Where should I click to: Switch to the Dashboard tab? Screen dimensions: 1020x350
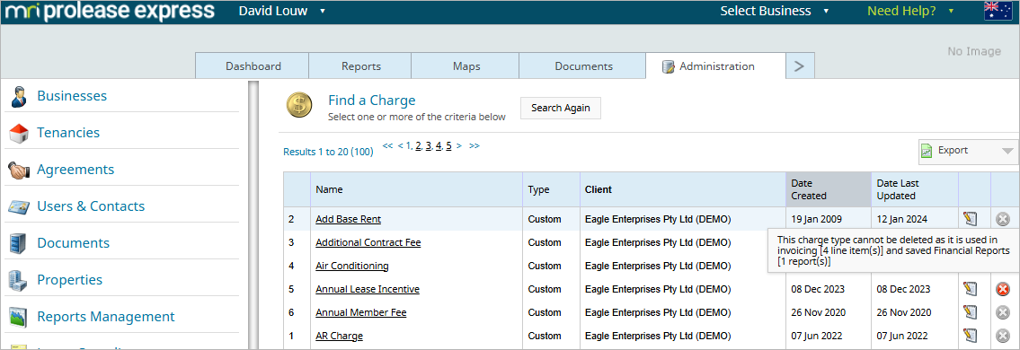[x=253, y=66]
